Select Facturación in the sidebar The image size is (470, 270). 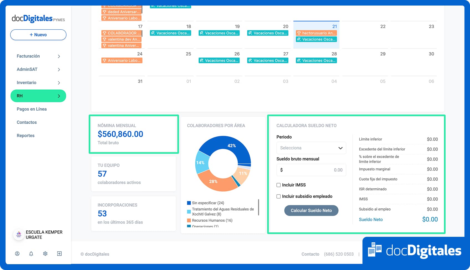(x=28, y=56)
